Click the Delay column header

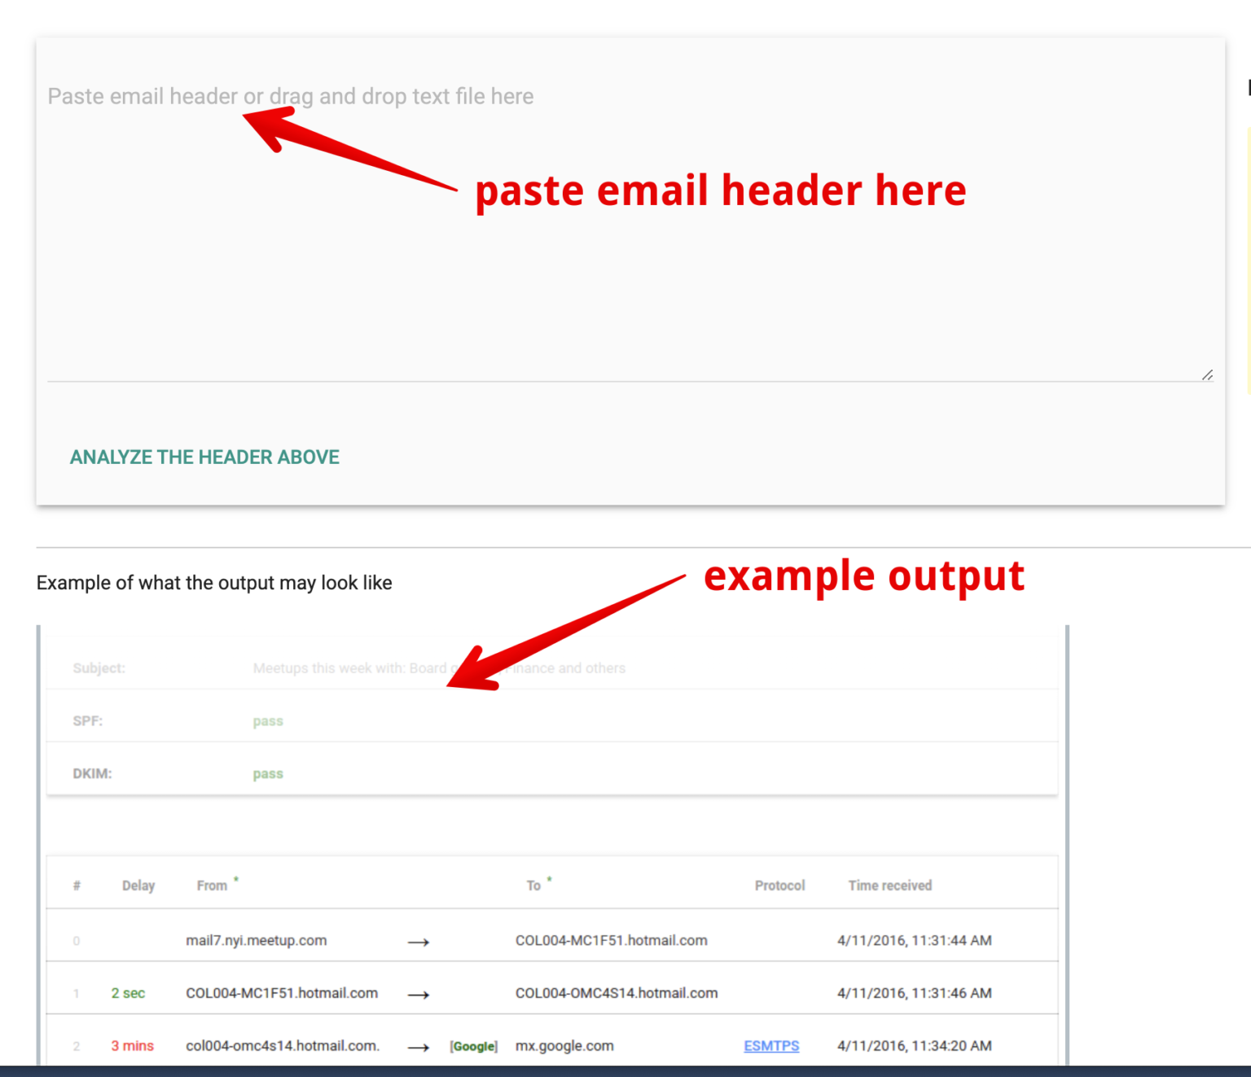point(138,885)
